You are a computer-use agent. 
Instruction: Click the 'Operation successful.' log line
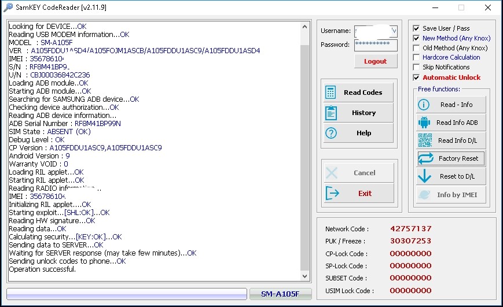pos(42,269)
